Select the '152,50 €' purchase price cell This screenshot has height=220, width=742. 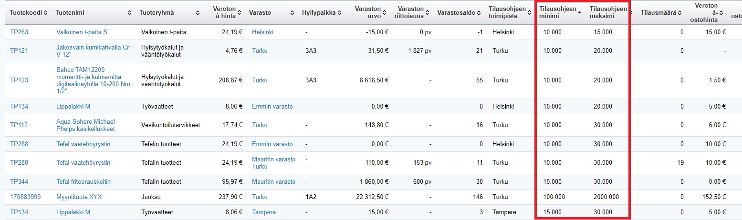point(715,197)
